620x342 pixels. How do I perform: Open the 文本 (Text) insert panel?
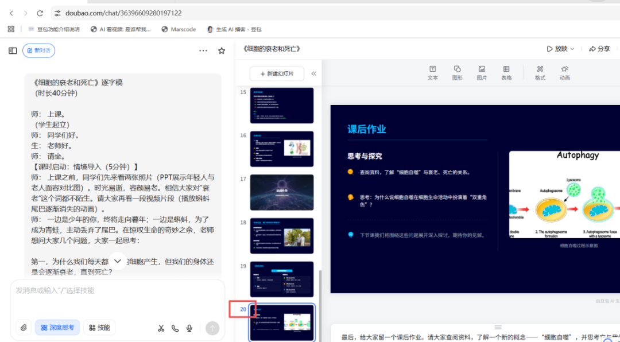point(432,72)
